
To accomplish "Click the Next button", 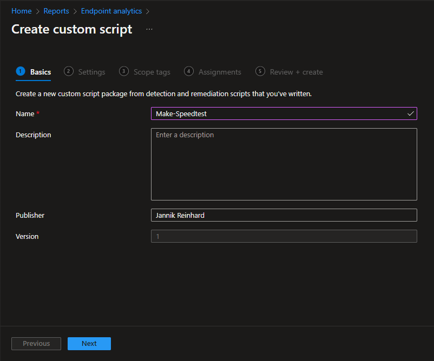I will pos(89,344).
